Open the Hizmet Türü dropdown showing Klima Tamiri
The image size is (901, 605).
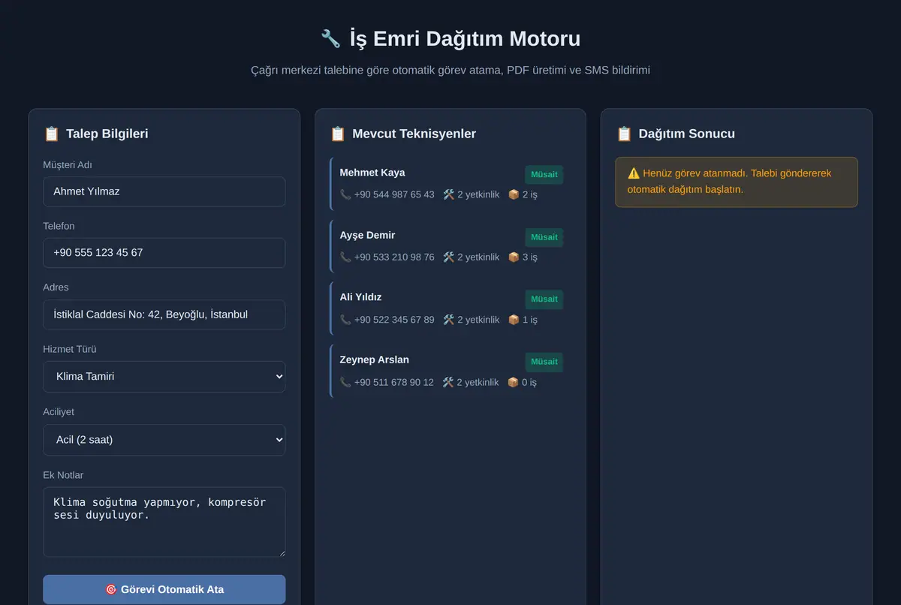point(164,377)
